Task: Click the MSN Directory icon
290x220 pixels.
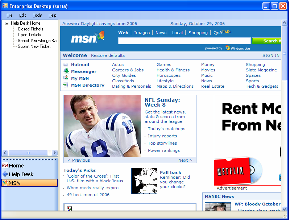Action: [x=66, y=85]
